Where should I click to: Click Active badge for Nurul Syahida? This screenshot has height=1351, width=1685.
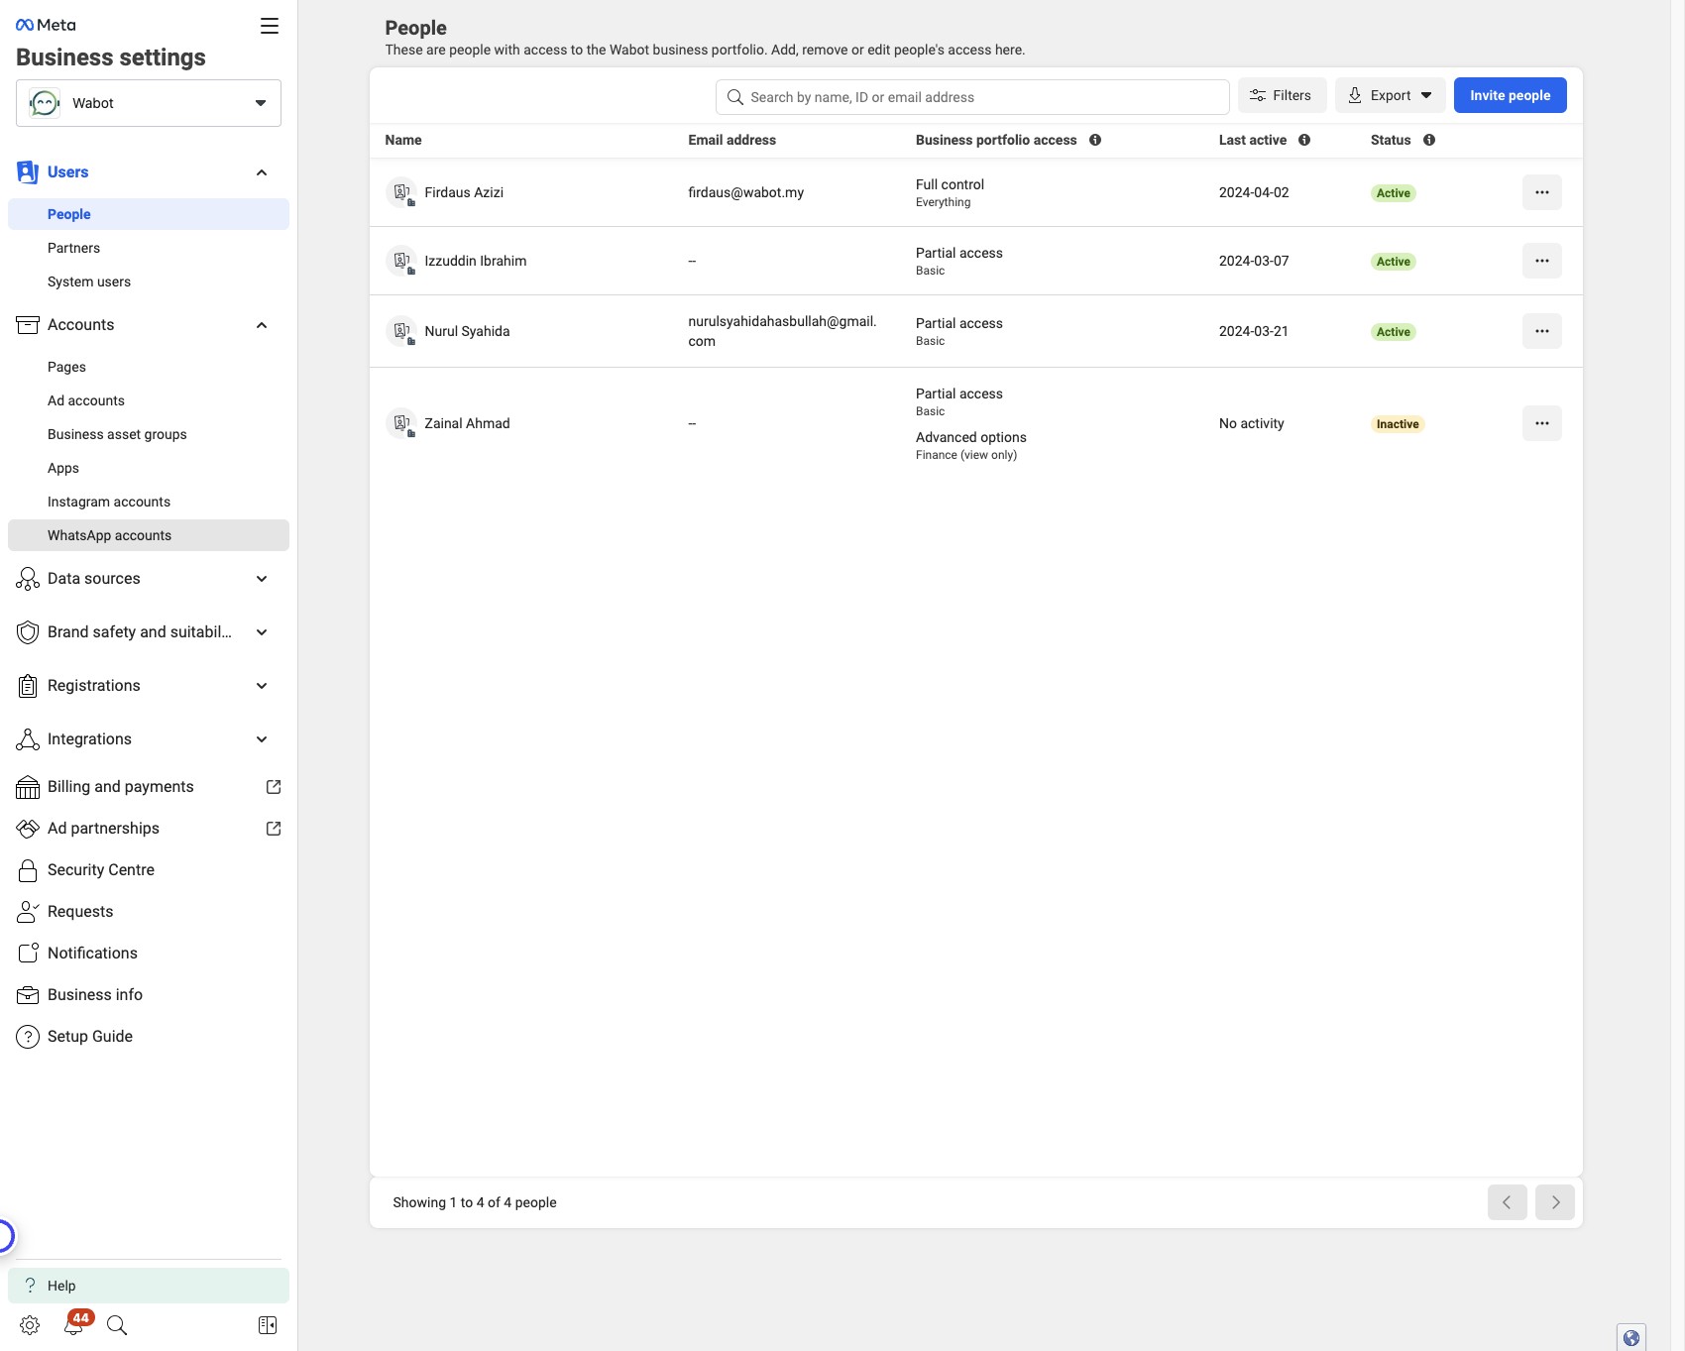click(x=1393, y=332)
